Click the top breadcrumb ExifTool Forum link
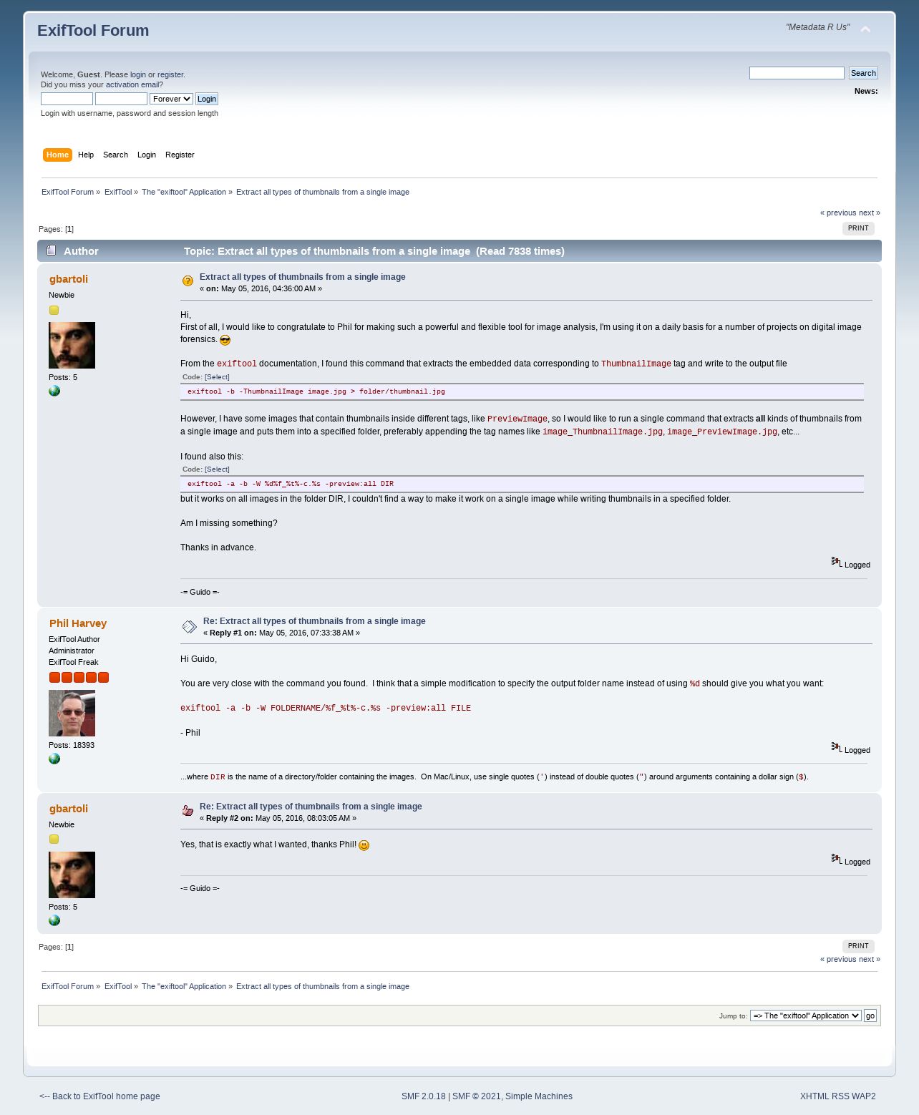 pos(67,192)
